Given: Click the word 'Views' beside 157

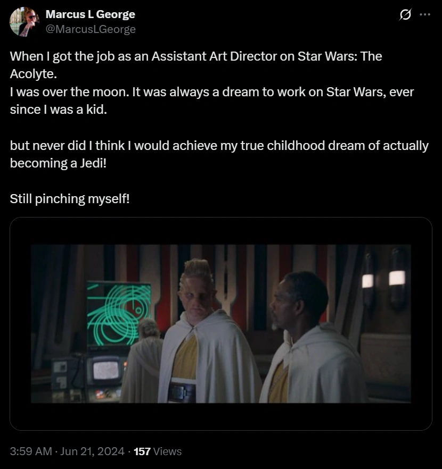Looking at the screenshot, I should [167, 451].
